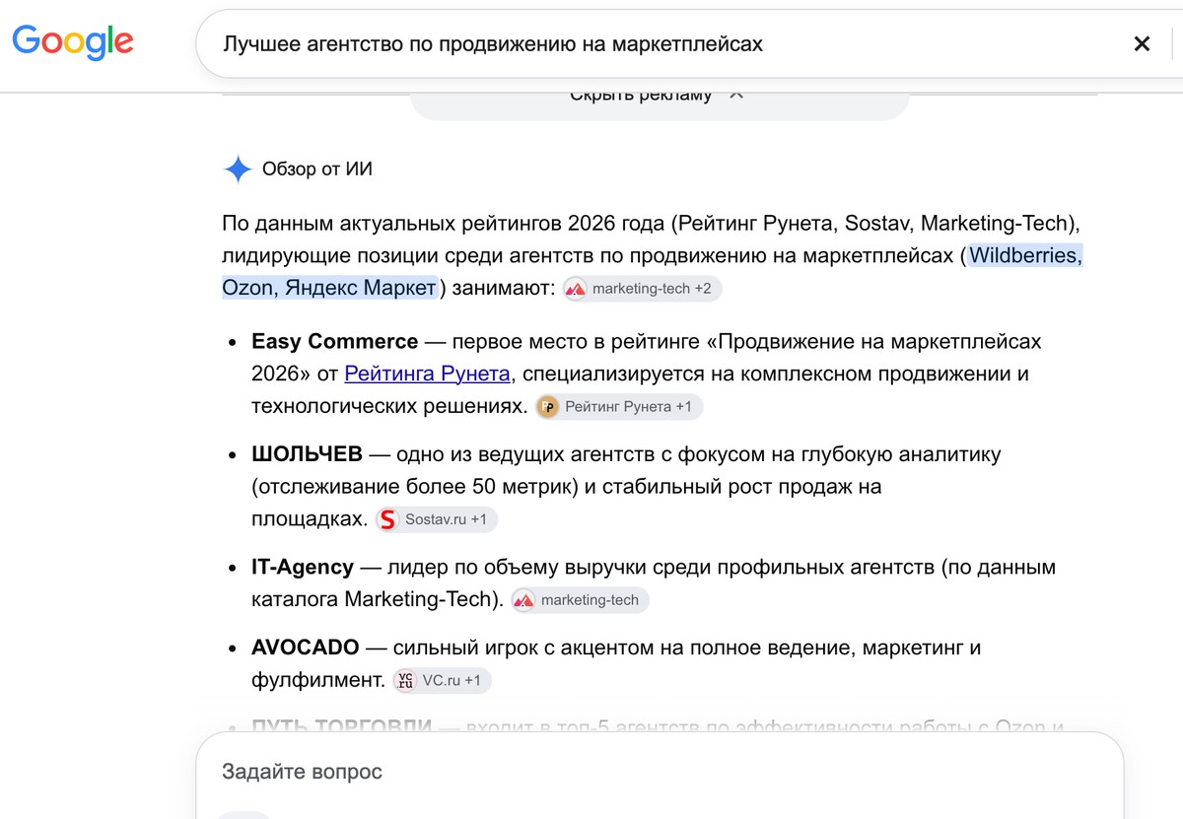Open the Google logo homepage link
The width and height of the screenshot is (1183, 819).
click(72, 41)
